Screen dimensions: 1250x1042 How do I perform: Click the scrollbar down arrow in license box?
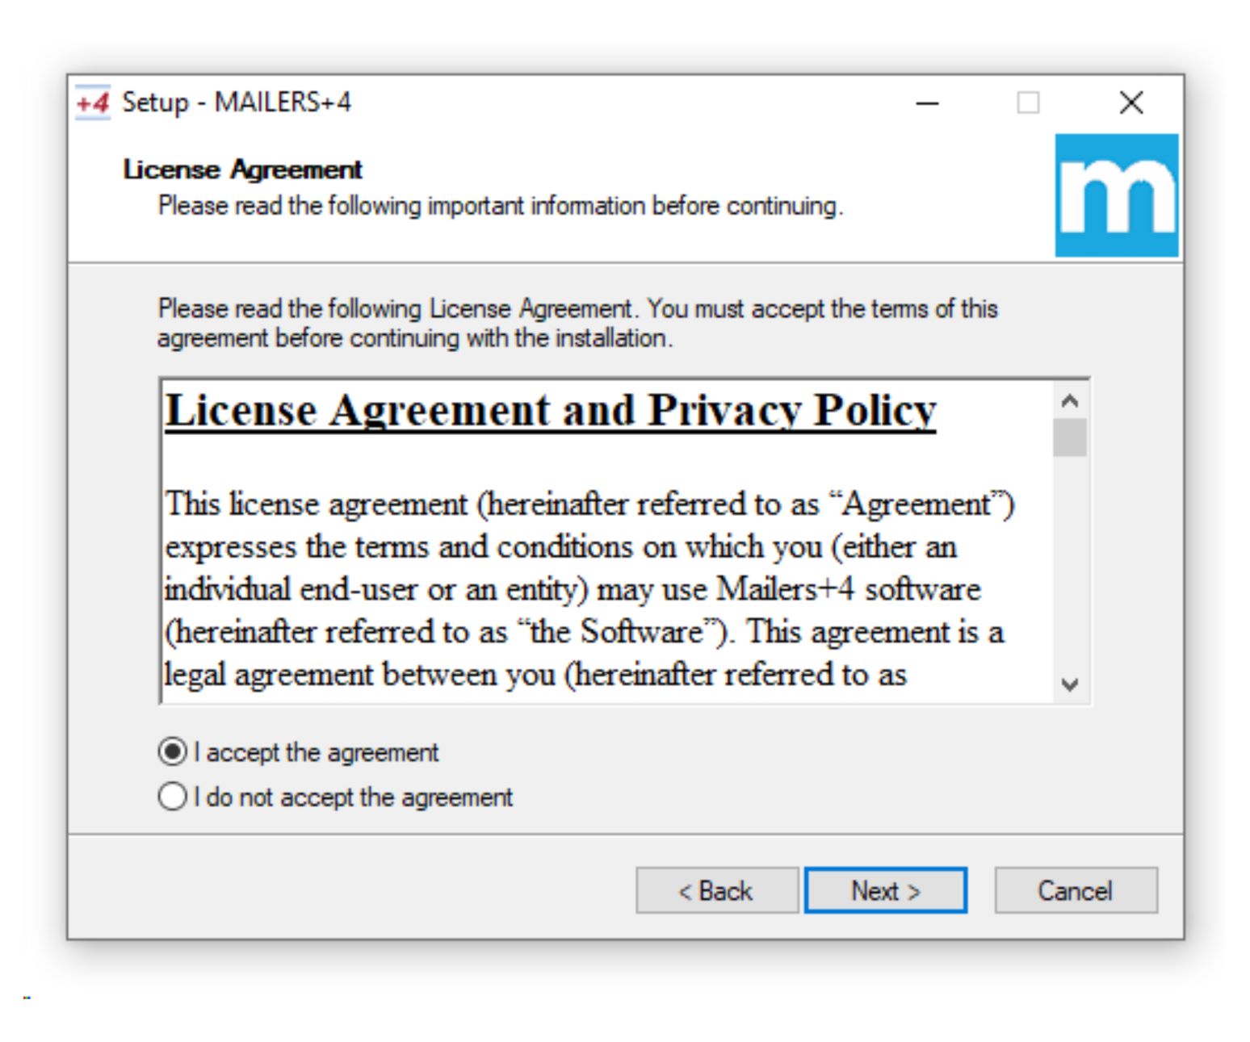coord(1070,685)
